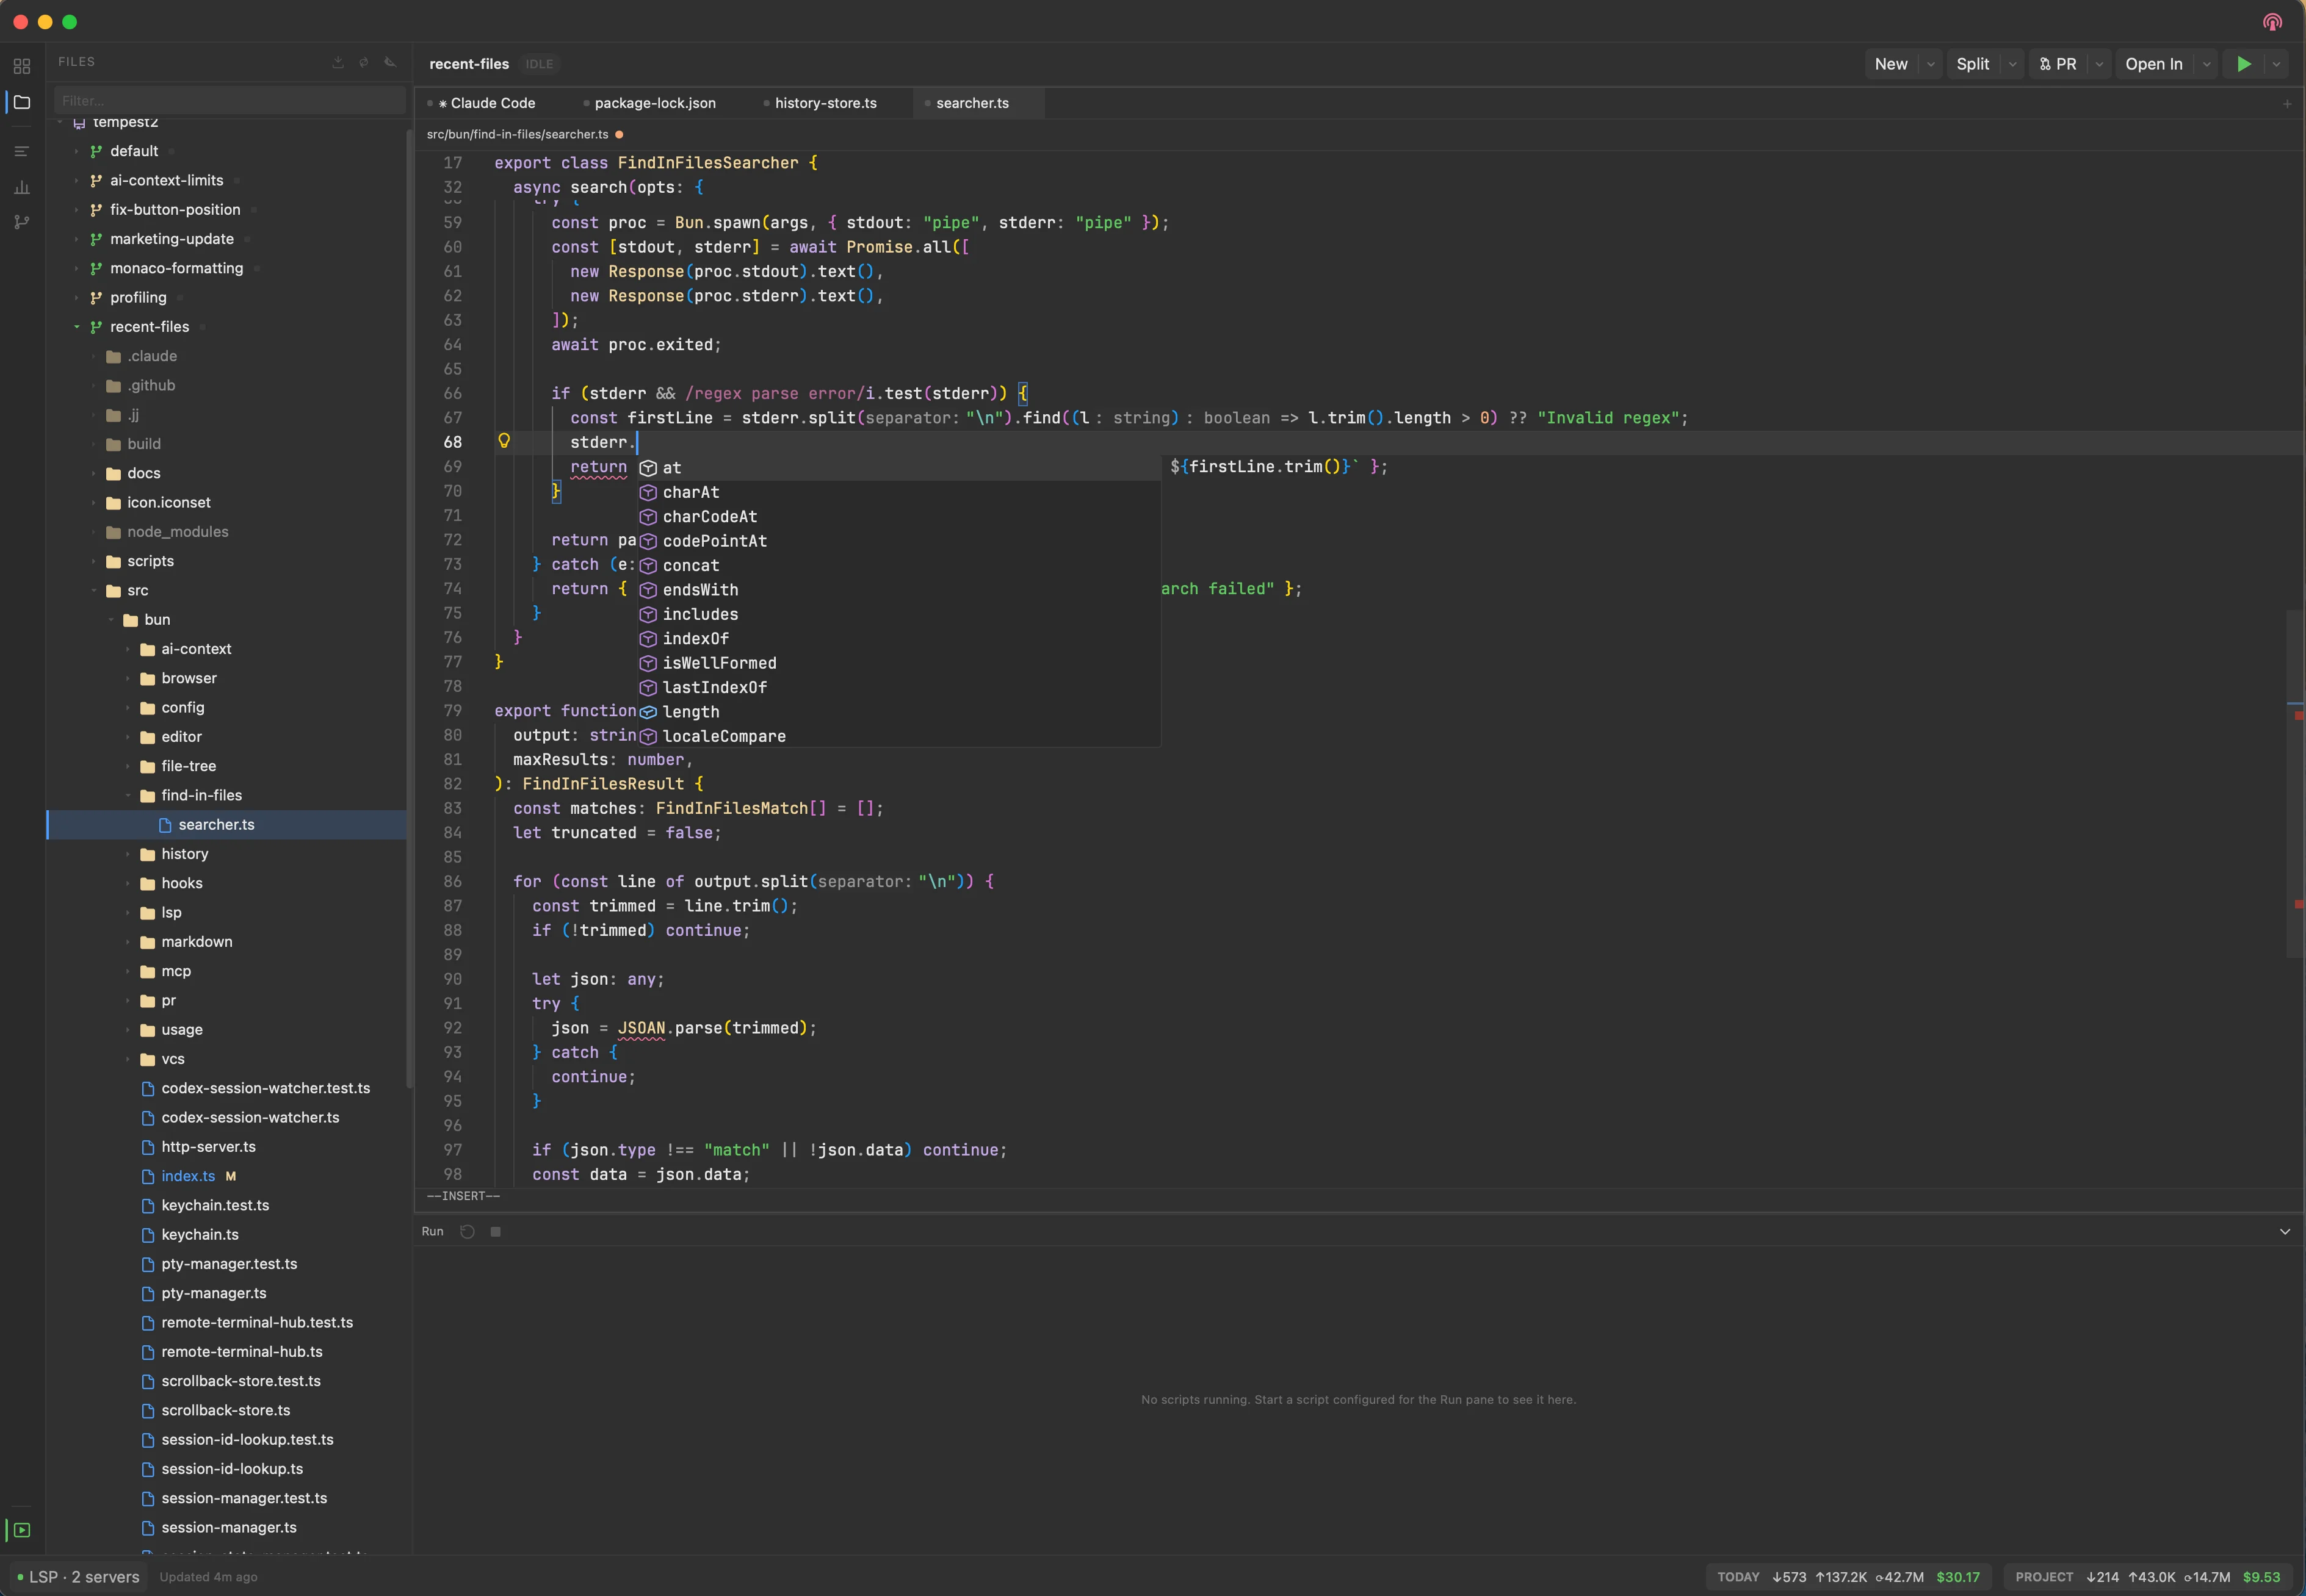This screenshot has width=2306, height=1596.
Task: Click the stop square icon in Run pane
Action: tap(495, 1231)
